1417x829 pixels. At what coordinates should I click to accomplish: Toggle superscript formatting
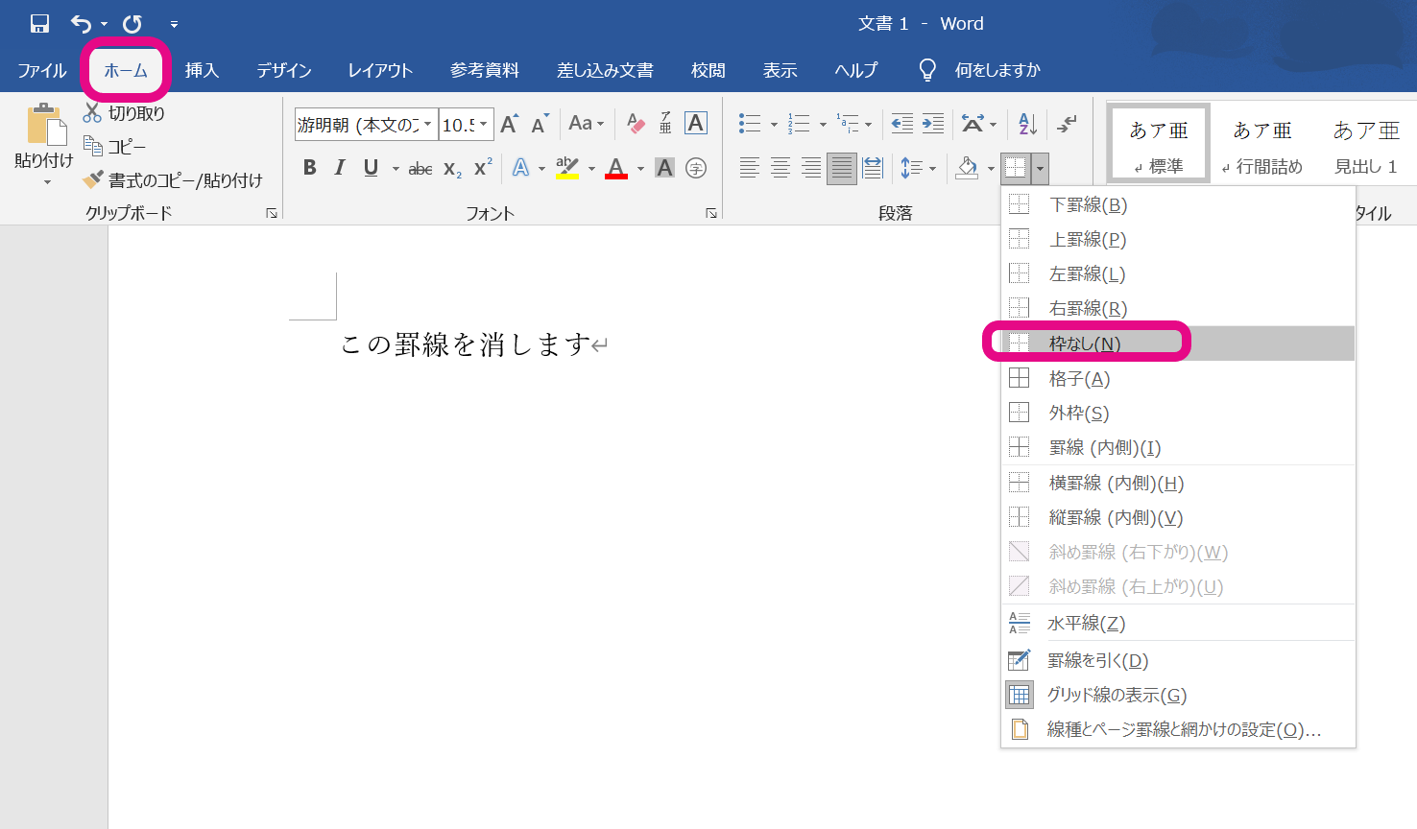coord(483,168)
